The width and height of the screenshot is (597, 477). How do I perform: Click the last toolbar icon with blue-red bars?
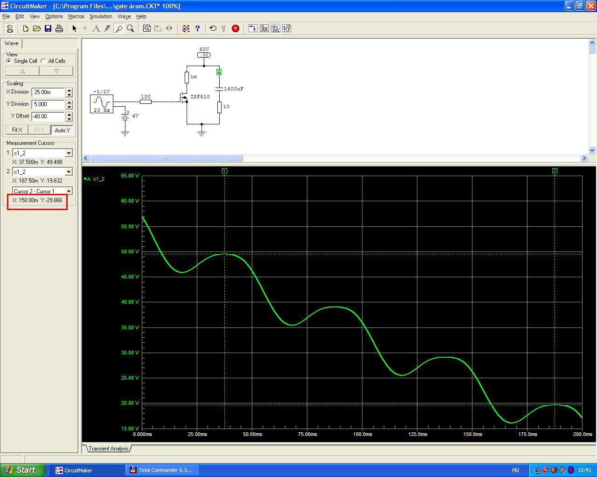(x=286, y=28)
